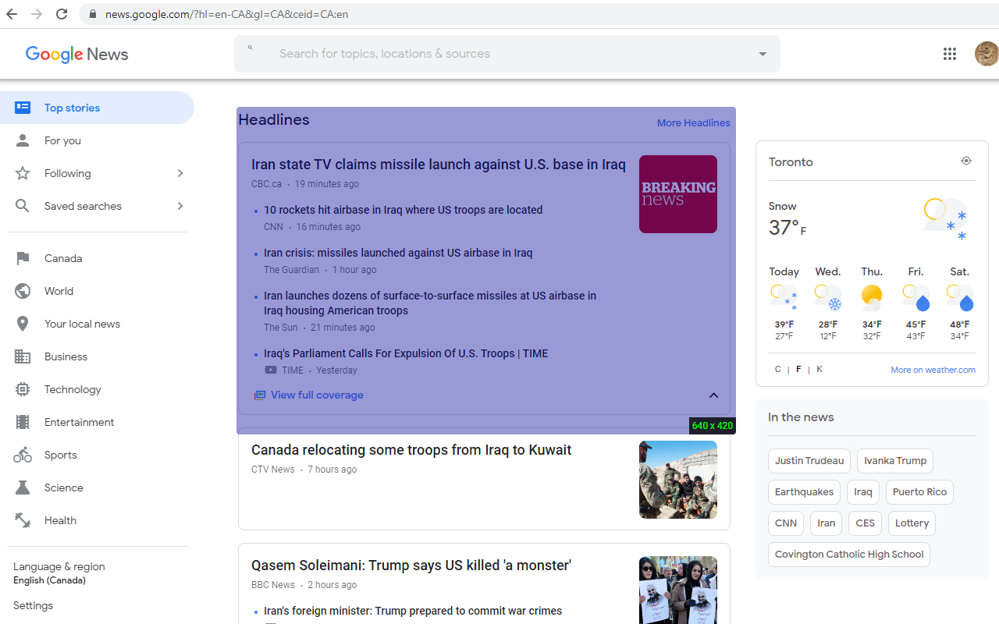Screen dimensions: 999x624
Task: Click the Saved searches magnifier icon
Action: point(23,206)
